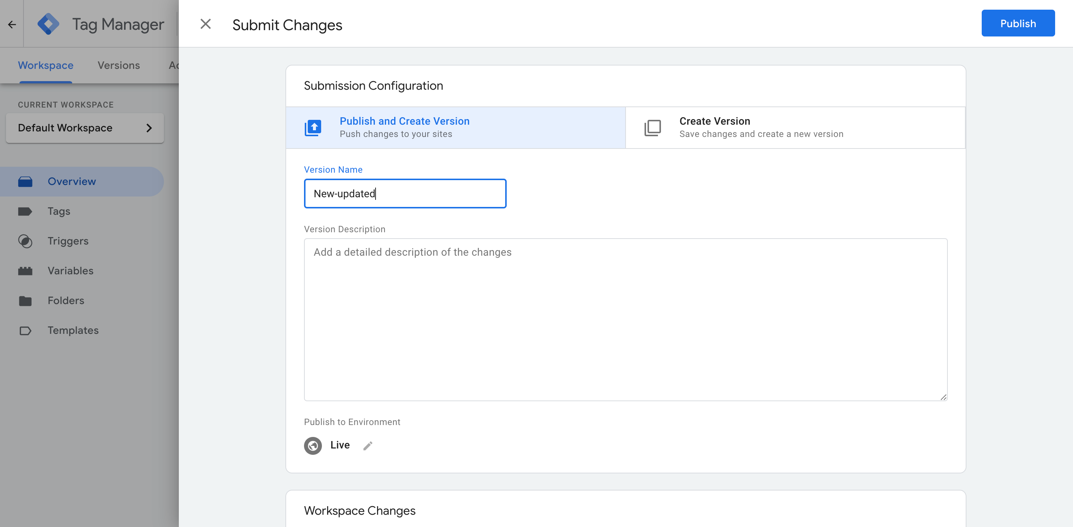
Task: Open Folders in the sidebar
Action: [x=82, y=301]
